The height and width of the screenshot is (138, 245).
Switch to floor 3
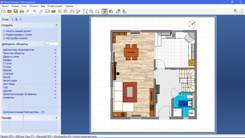[x=20, y=19]
